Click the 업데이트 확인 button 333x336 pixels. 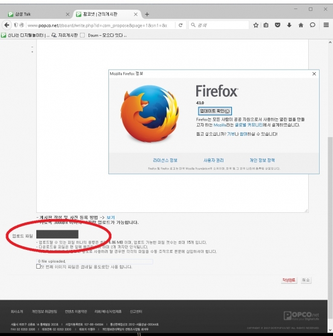click(215, 111)
